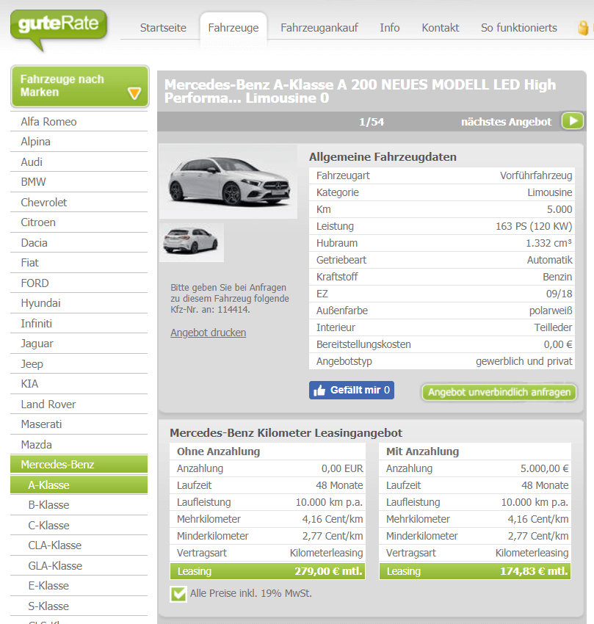This screenshot has width=594, height=624.
Task: Open the Startseite tab
Action: (163, 28)
